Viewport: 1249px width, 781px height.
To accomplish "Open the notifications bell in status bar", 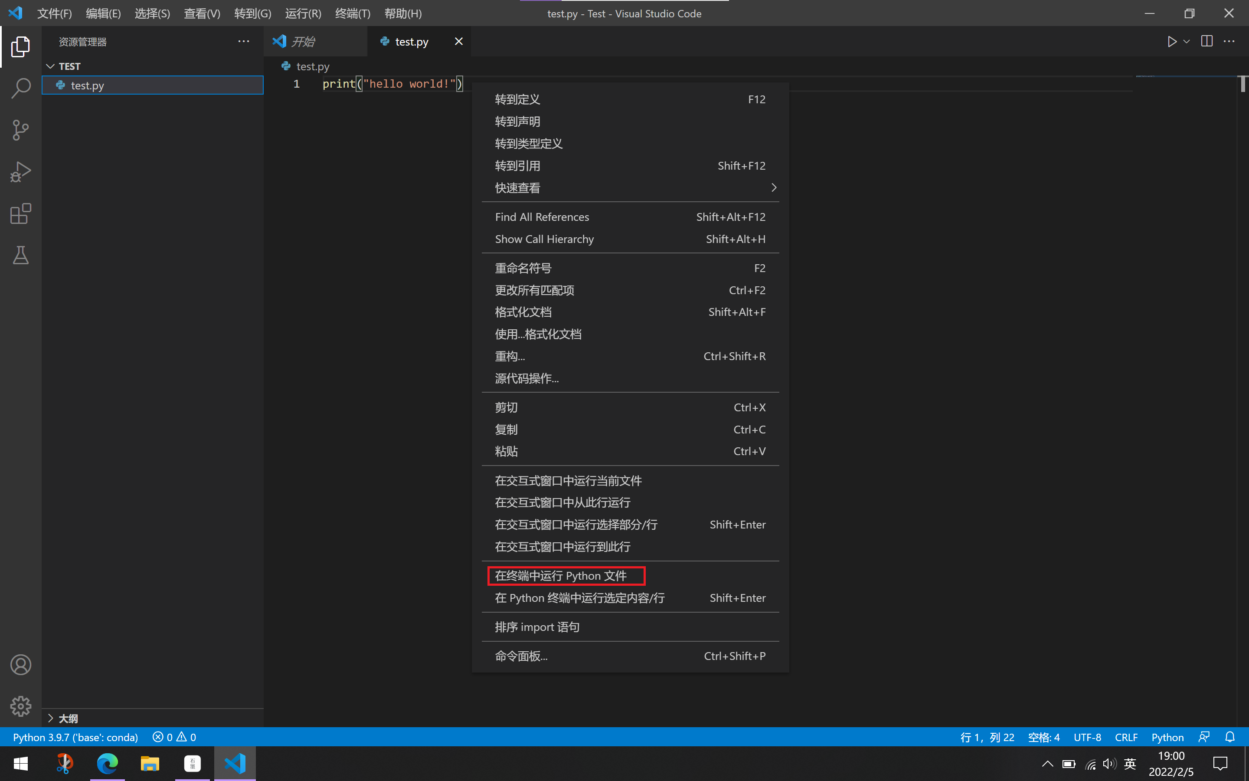I will click(1230, 737).
